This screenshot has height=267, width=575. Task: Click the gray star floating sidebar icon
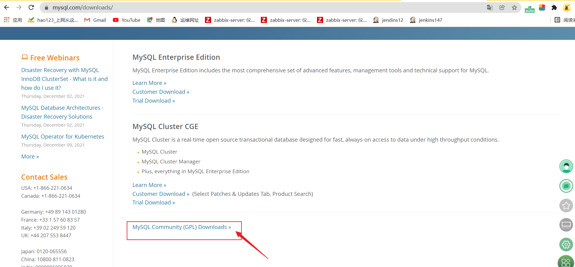566,205
